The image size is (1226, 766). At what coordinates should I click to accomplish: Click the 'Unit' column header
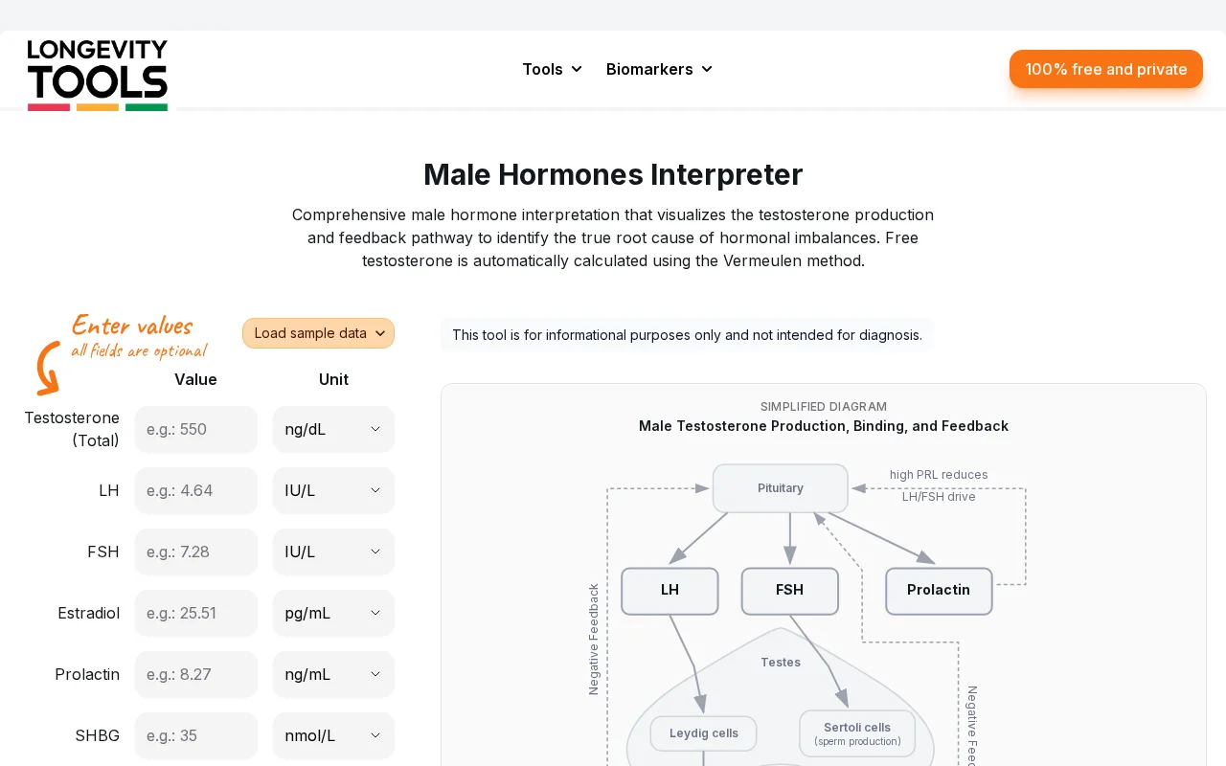(x=333, y=379)
